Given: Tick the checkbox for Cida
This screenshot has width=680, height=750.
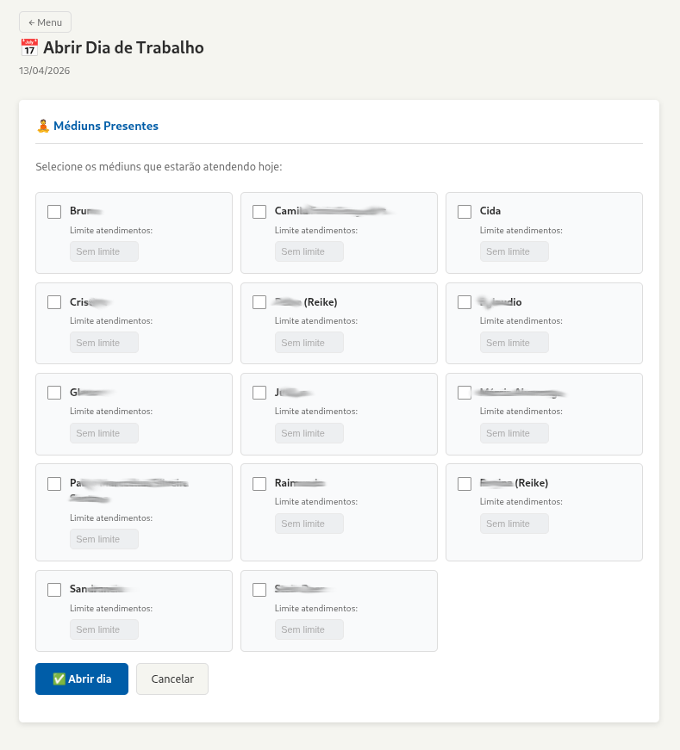Looking at the screenshot, I should click(x=465, y=212).
